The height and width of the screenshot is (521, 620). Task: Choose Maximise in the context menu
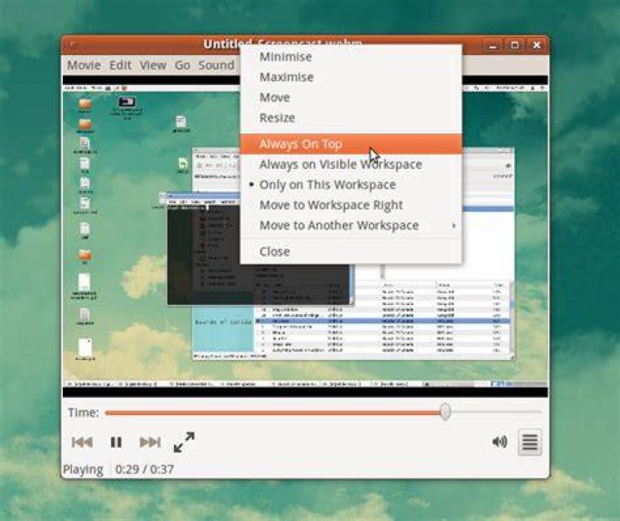[x=350, y=78]
